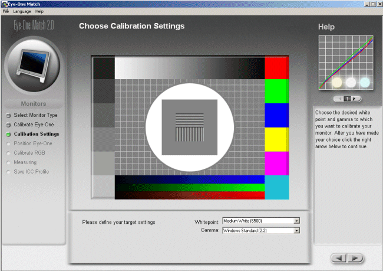
Task: Click the Choose Calibration Settings heading
Action: point(131,26)
